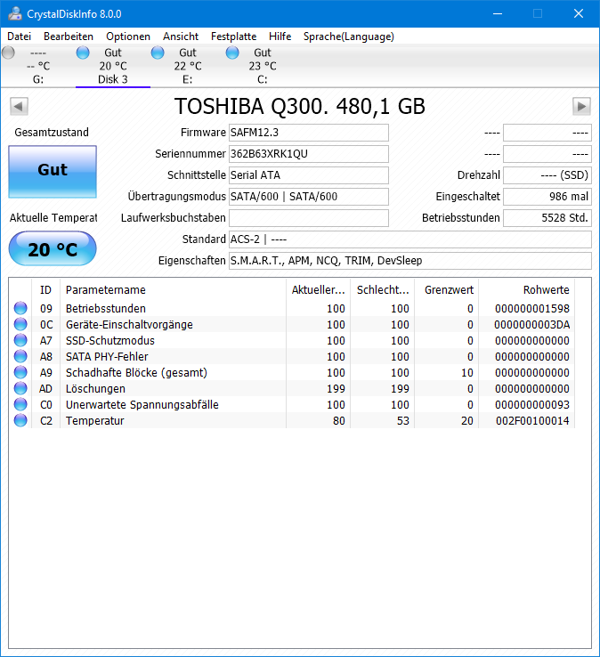Click the Parametername column header
Viewport: 600px width, 657px height.
coord(173,290)
